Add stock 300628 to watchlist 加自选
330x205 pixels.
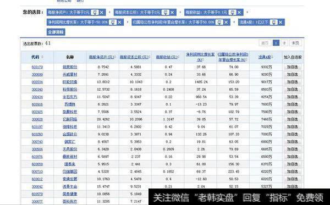(x=293, y=119)
